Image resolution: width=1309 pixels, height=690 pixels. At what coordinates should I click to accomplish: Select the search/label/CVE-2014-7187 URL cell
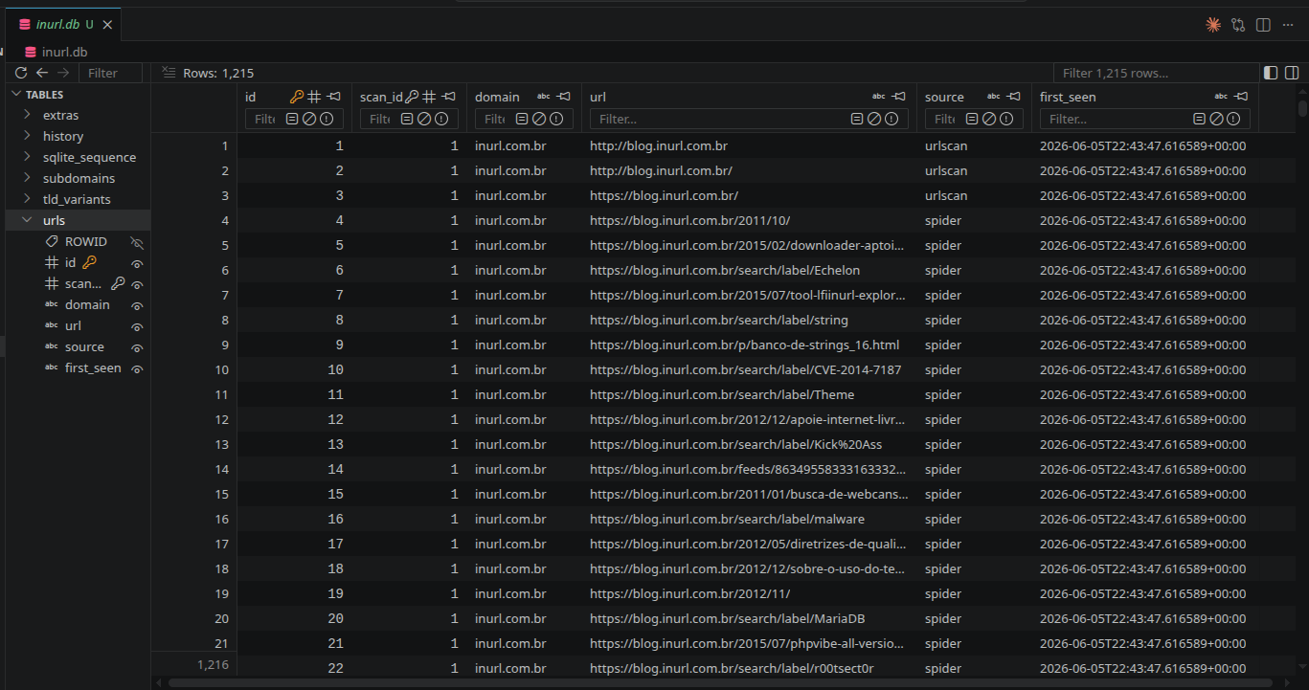[x=749, y=369]
